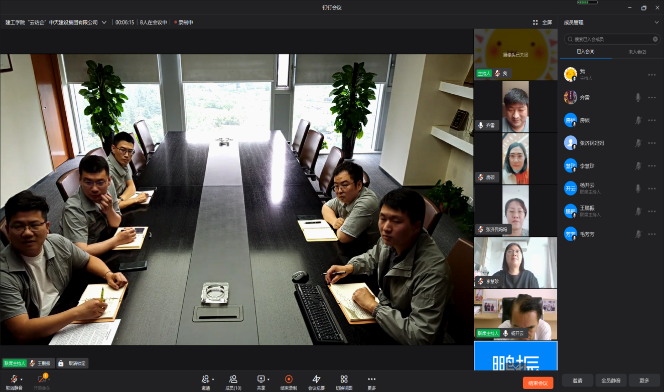Viewport: 664px width, 392px height.
Task: Click the 共享 screen share icon
Action: (x=260, y=379)
